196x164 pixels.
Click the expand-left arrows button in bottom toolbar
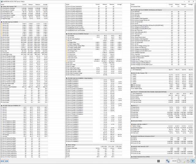[2, 161]
